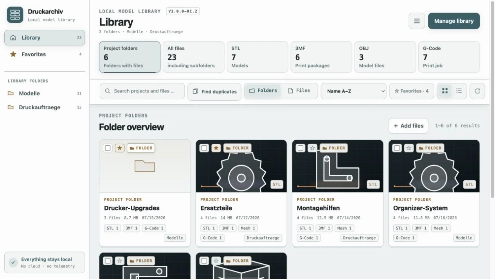
Task: Switch to list view layout
Action: 459,91
